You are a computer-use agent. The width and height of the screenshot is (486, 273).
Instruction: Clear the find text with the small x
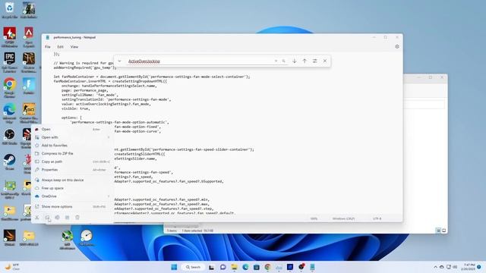[x=276, y=61]
